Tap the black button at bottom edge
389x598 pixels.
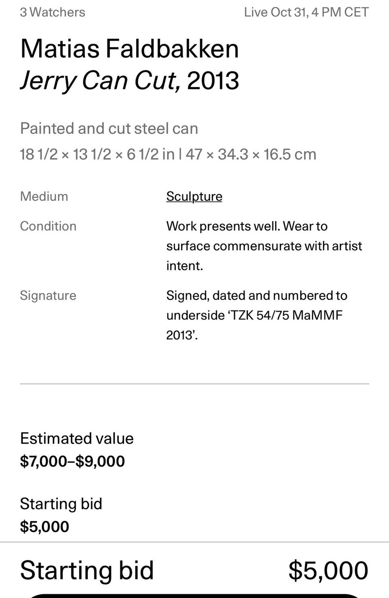[194, 595]
